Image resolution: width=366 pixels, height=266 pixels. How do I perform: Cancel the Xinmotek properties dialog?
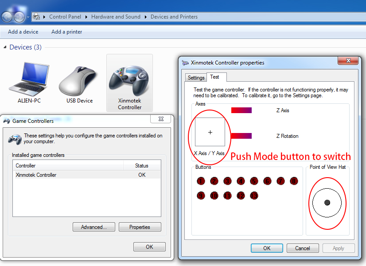tap(303, 248)
